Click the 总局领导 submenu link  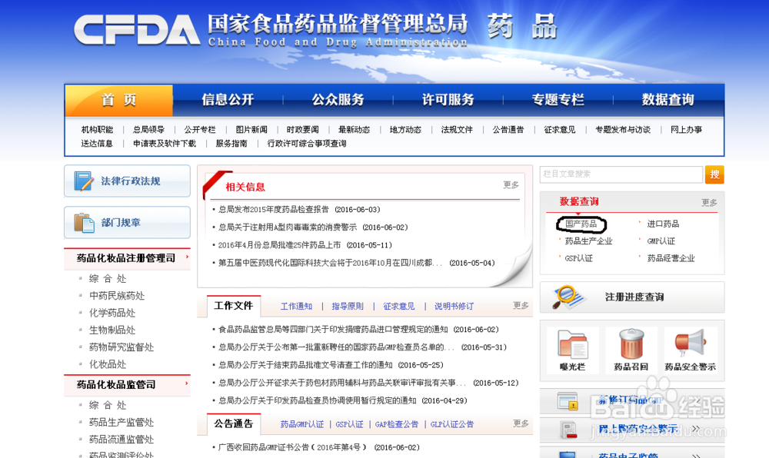pyautogui.click(x=148, y=130)
